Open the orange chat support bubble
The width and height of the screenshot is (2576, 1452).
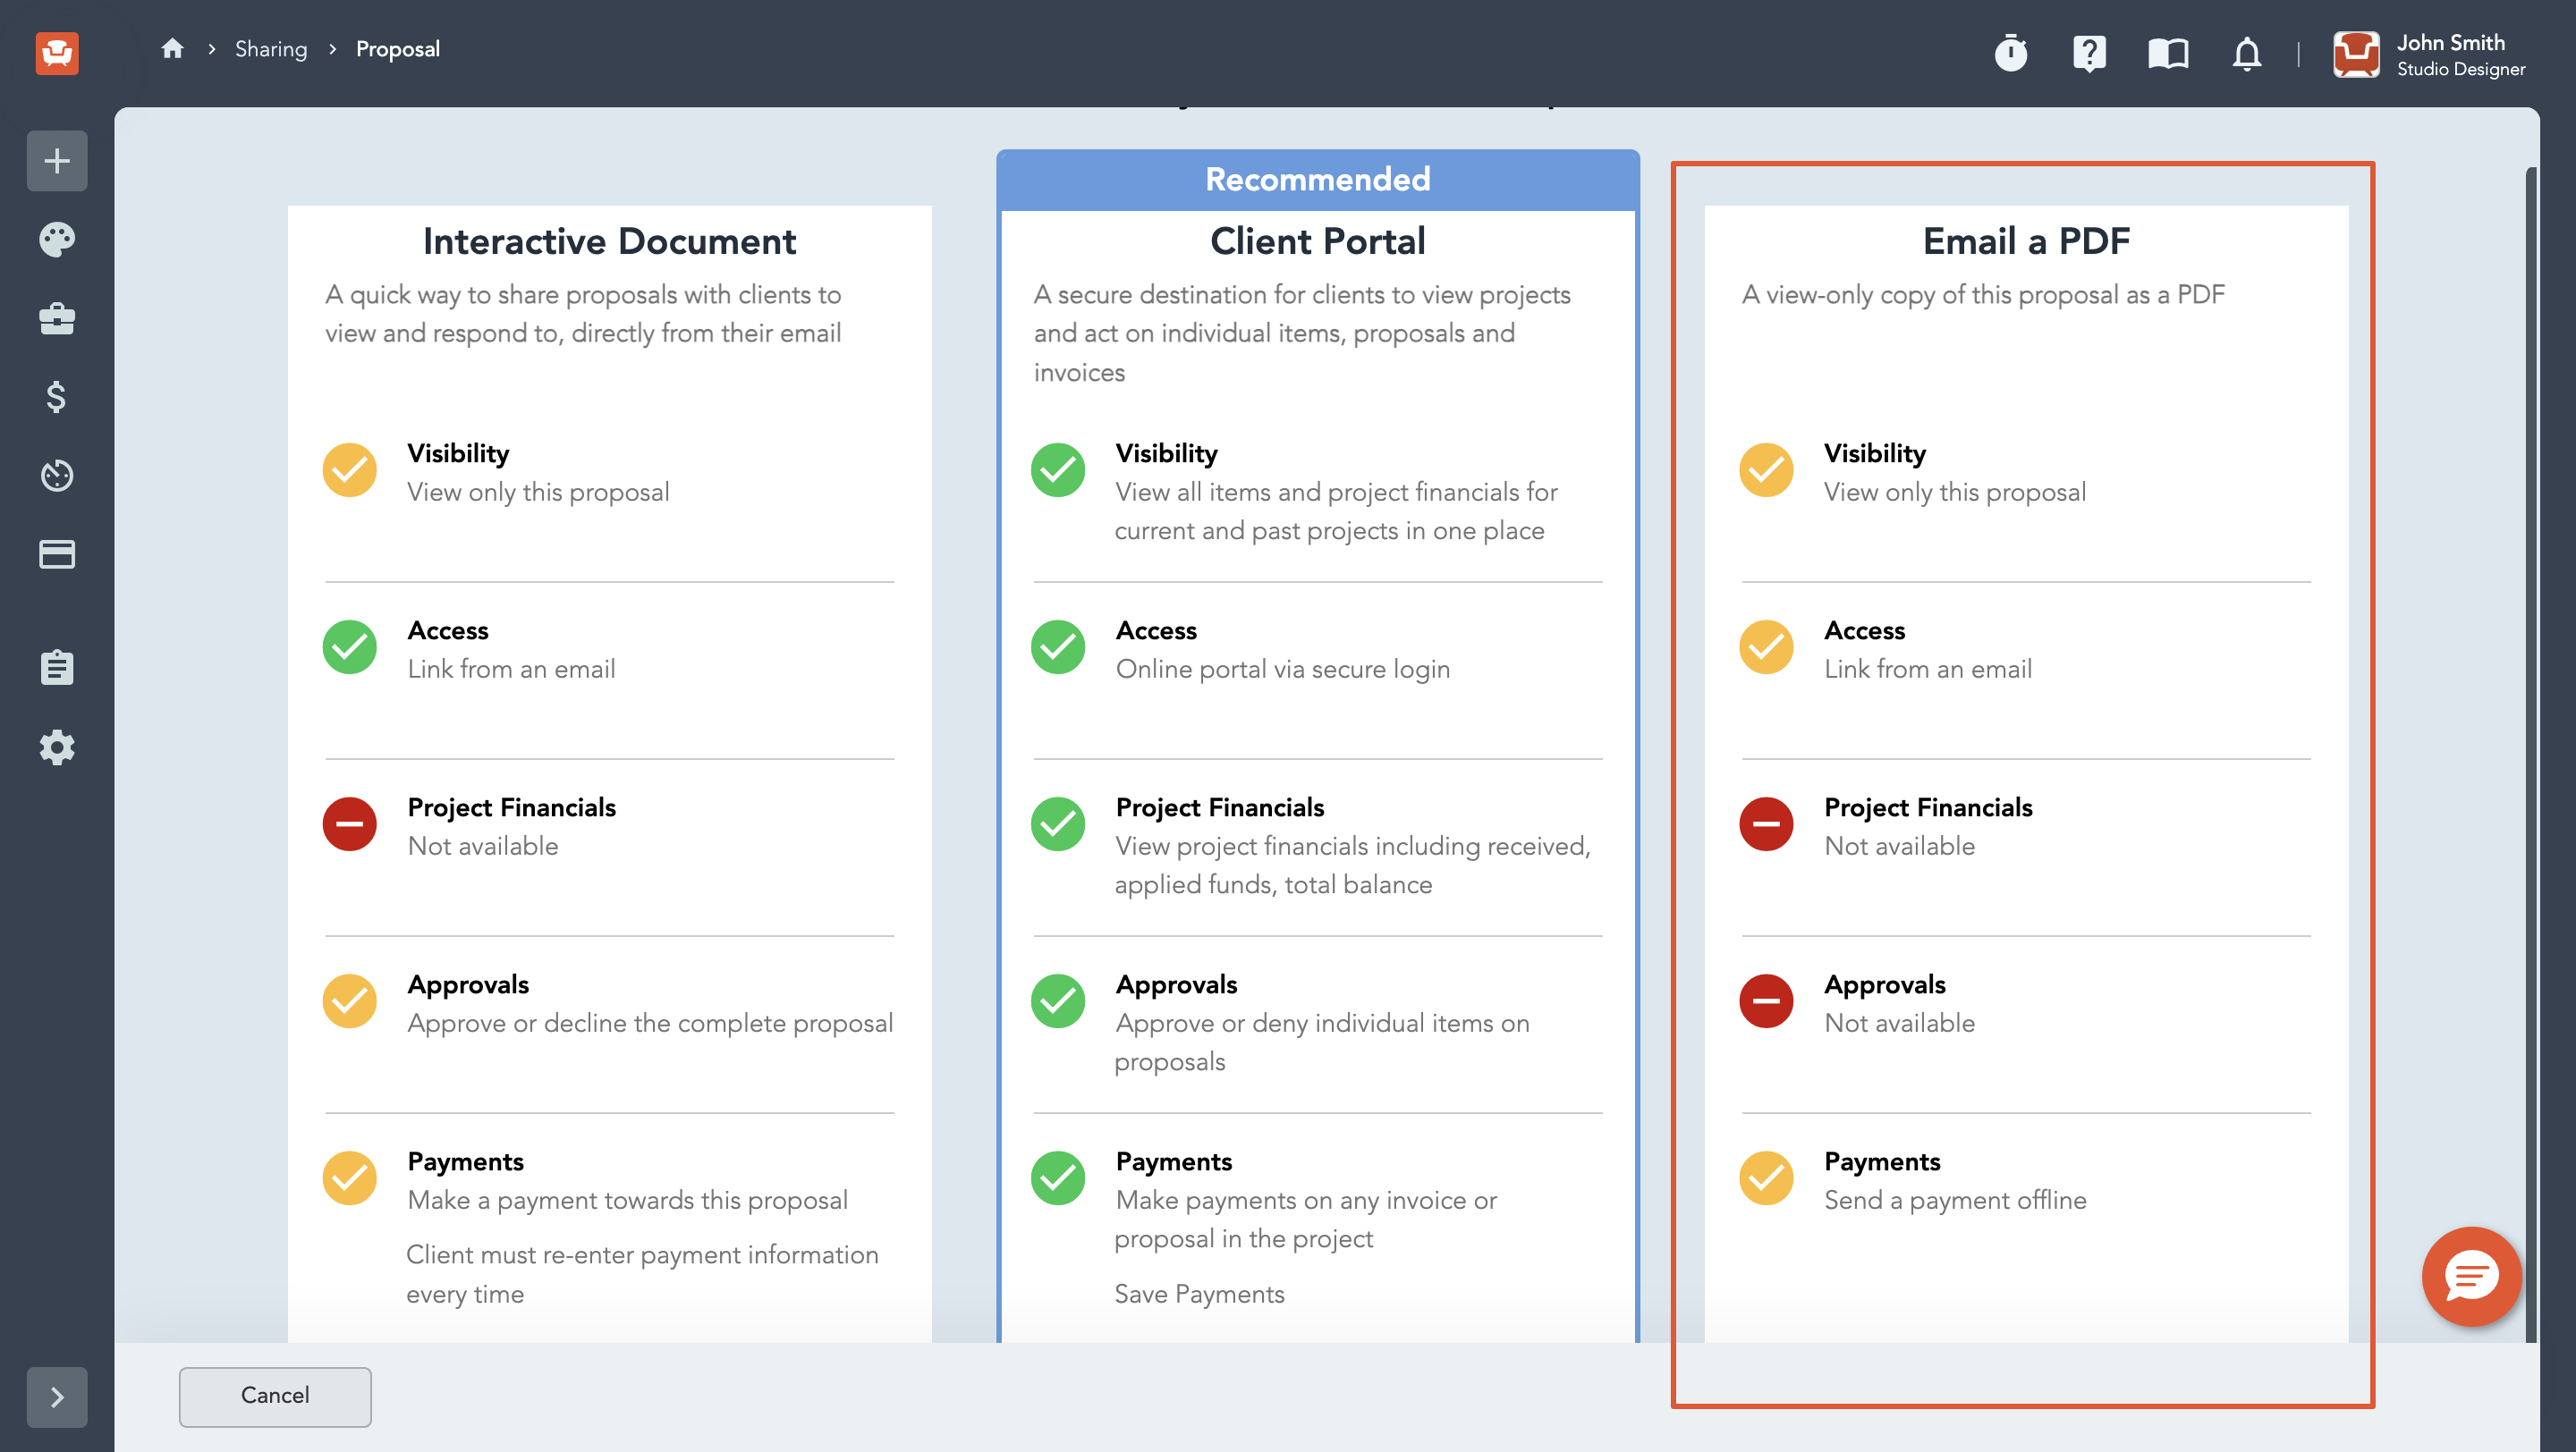point(2471,1276)
